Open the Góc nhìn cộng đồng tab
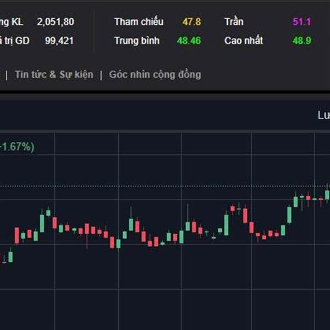The image size is (330, 330). tap(155, 75)
